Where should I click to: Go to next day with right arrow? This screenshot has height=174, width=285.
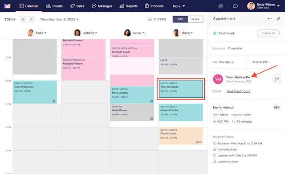click(x=31, y=19)
